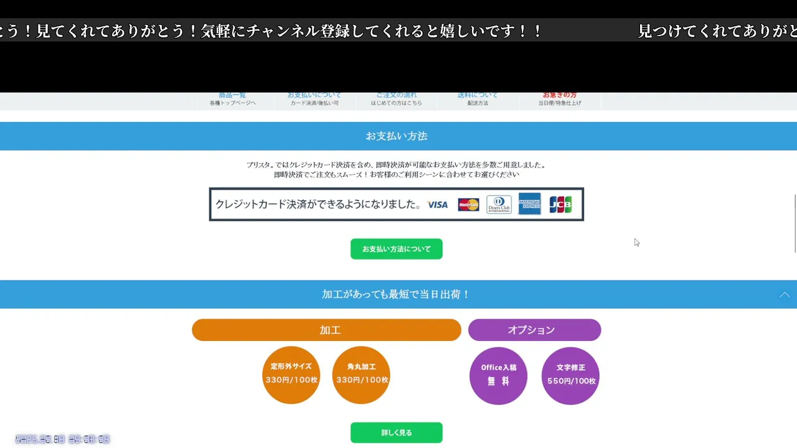Click the green 詳しく見る button
This screenshot has height=448, width=797.
click(x=397, y=432)
